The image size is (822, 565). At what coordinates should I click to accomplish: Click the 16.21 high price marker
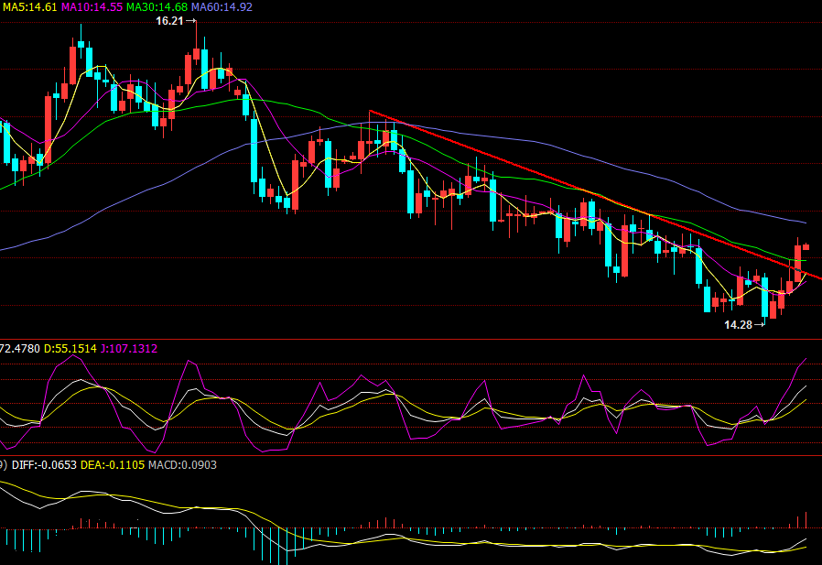(170, 20)
